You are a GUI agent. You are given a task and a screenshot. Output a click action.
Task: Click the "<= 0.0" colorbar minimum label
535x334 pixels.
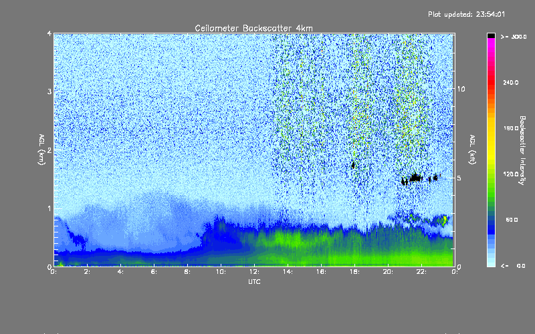[x=514, y=266]
